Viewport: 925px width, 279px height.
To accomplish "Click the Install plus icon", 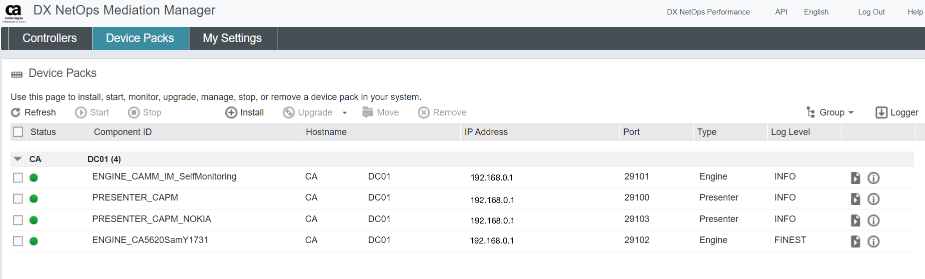I will [231, 112].
